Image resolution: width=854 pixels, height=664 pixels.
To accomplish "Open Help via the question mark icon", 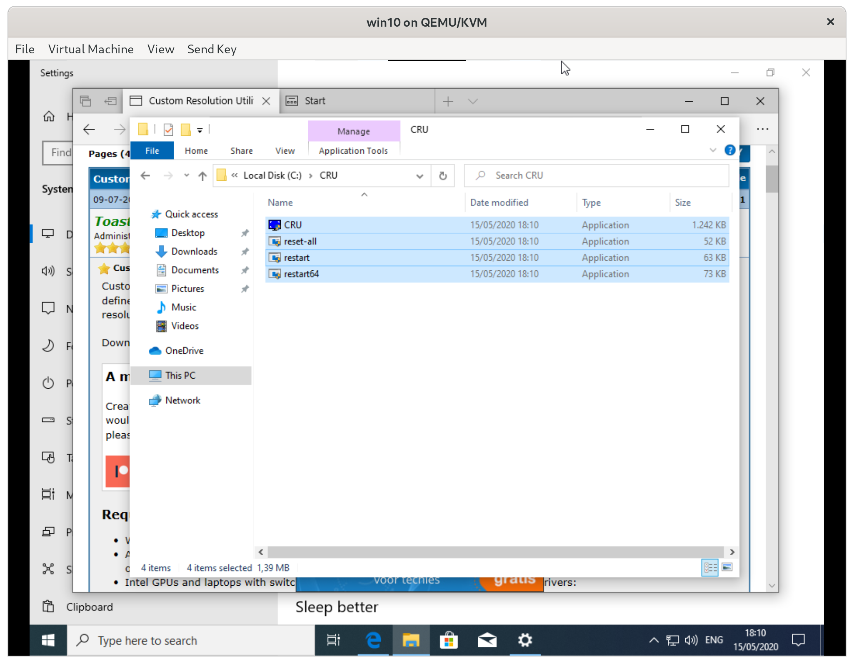I will coord(730,150).
